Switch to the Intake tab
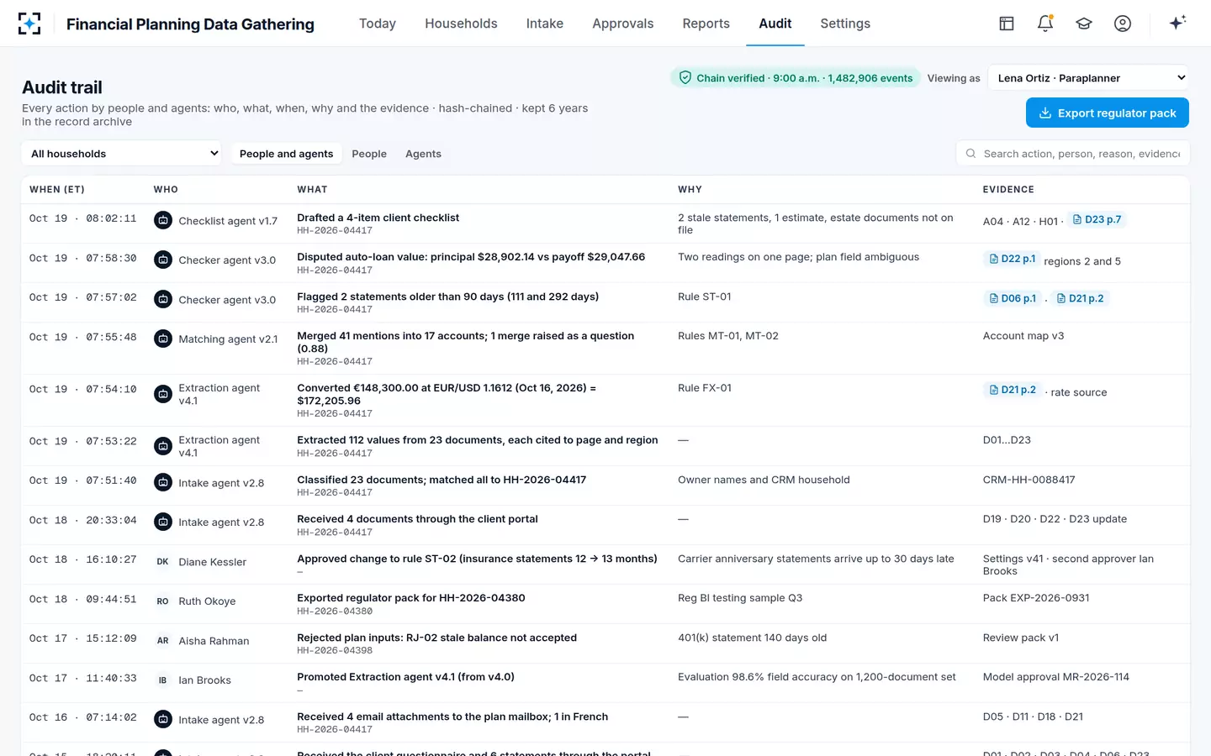The image size is (1211, 756). point(545,24)
